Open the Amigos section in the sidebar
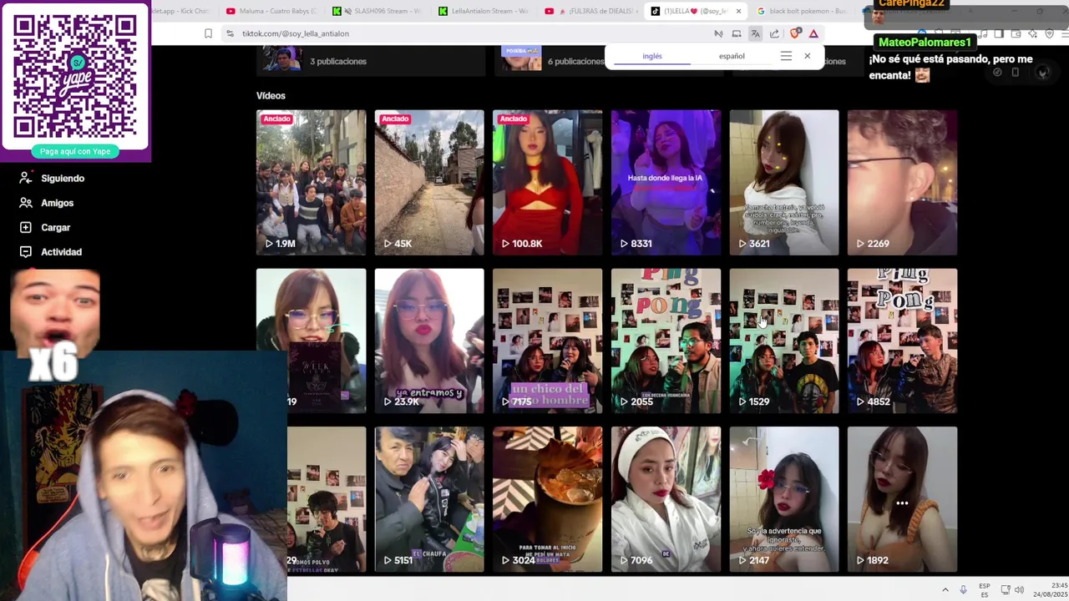 tap(47, 203)
